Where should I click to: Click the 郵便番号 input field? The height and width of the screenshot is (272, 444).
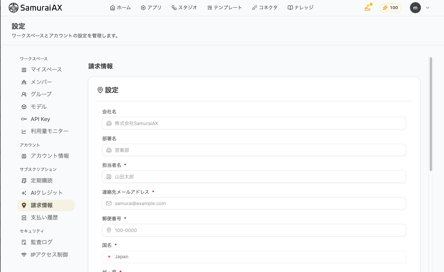254,230
